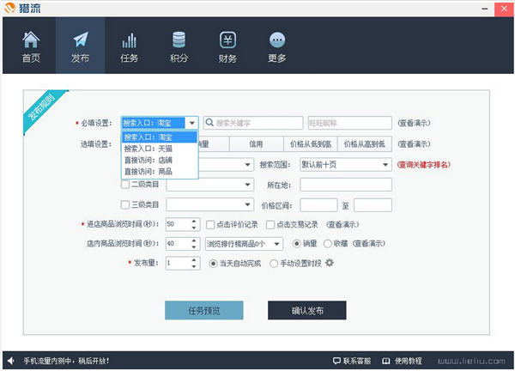Click the 猎流 logo in title bar
This screenshot has width=515, height=371.
(x=9, y=8)
